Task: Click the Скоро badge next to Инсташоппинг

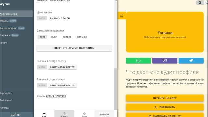Action: point(21,28)
